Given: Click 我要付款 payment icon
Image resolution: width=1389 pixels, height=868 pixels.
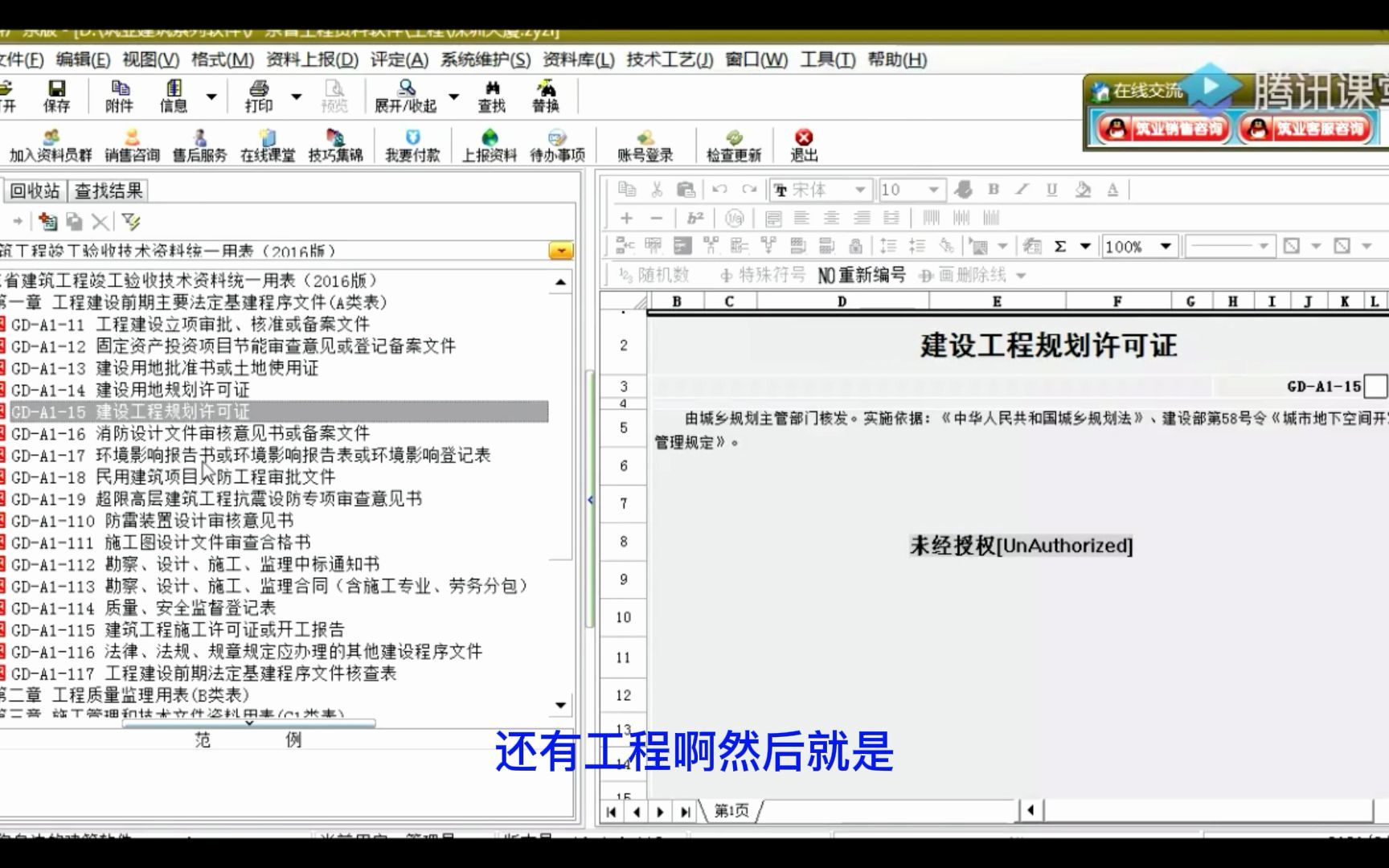Looking at the screenshot, I should 412,145.
